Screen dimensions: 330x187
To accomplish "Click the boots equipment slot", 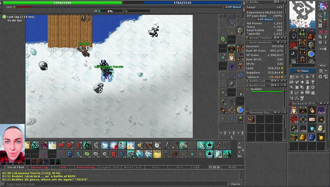I will 302,59.
